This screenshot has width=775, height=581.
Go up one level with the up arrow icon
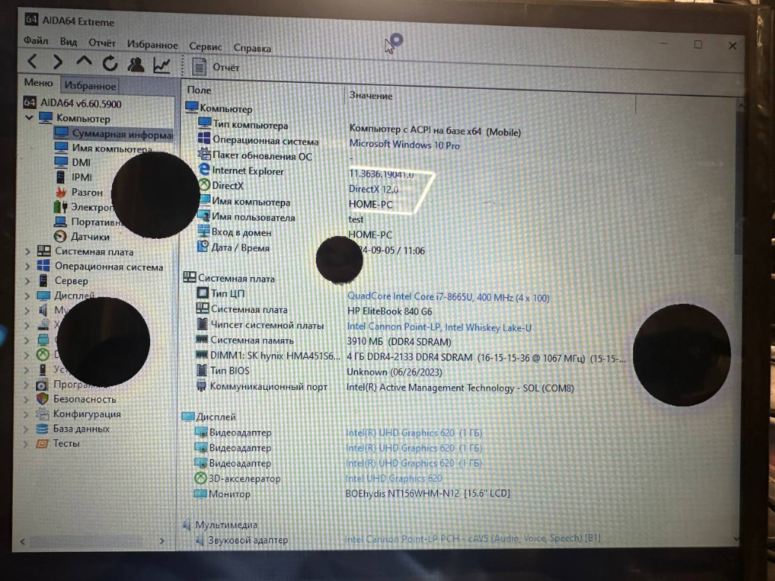click(84, 62)
